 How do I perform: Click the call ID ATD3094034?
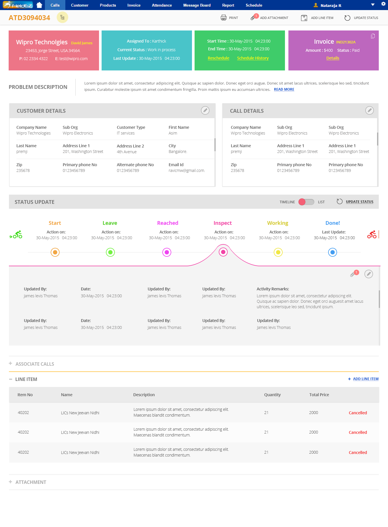29,18
